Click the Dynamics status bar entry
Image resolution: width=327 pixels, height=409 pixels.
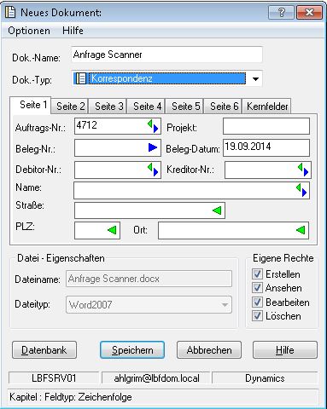coord(265,378)
